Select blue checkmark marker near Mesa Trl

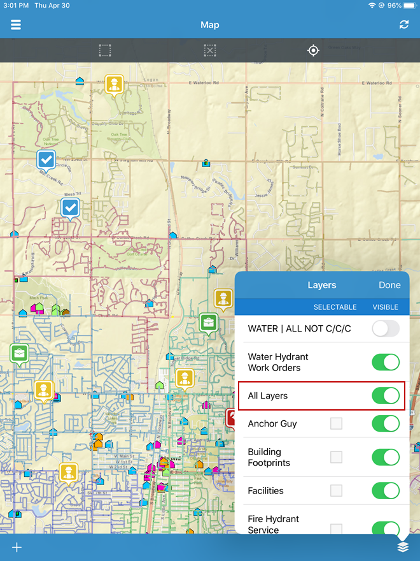pos(70,207)
